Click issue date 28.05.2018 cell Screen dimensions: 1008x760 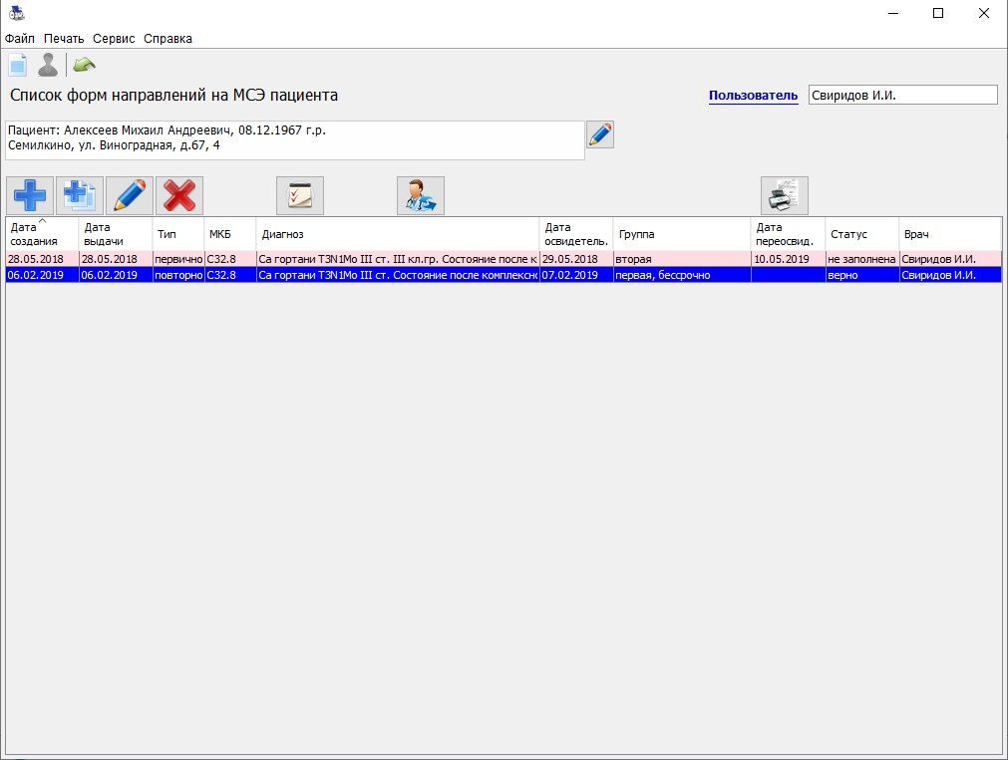(x=116, y=259)
